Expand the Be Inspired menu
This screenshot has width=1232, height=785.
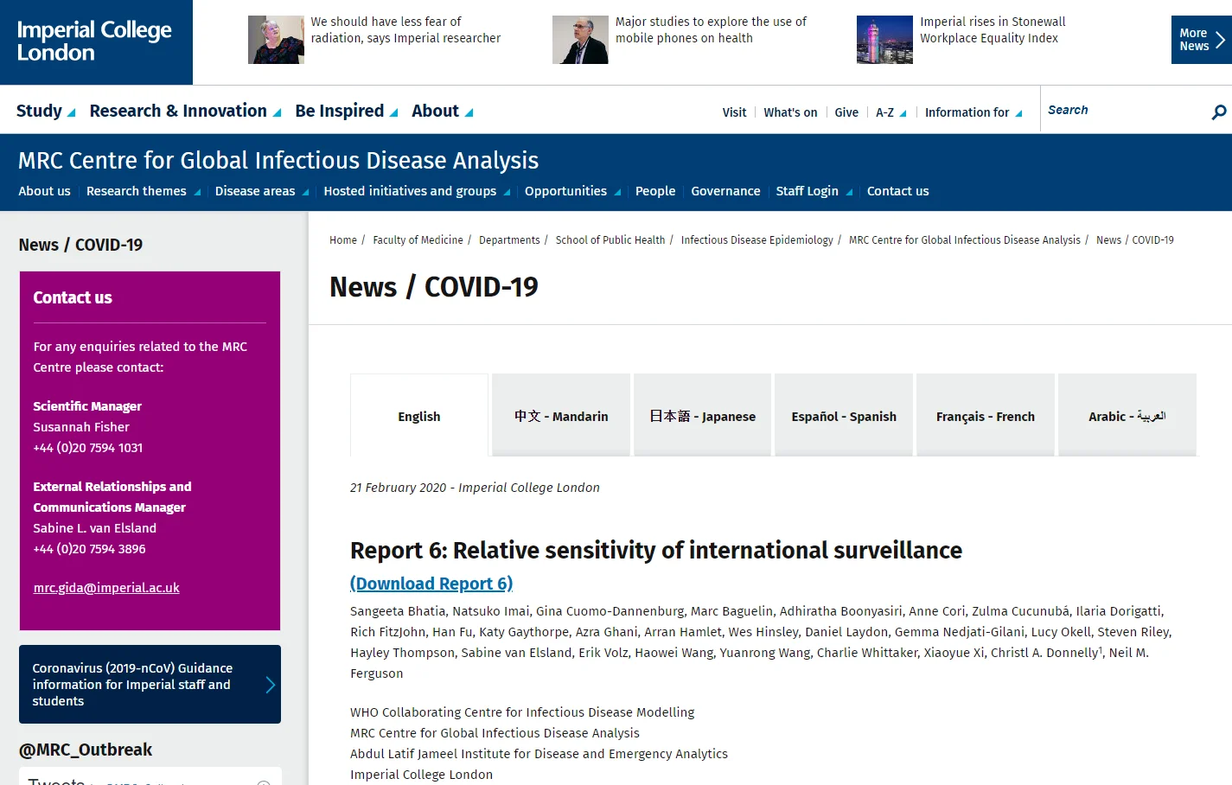[x=347, y=111]
